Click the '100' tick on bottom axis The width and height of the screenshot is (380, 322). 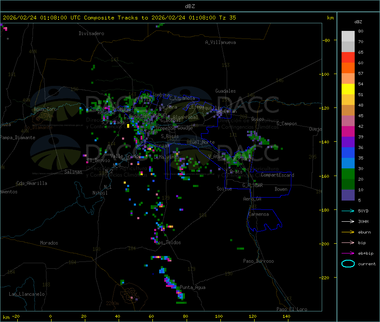(219, 316)
